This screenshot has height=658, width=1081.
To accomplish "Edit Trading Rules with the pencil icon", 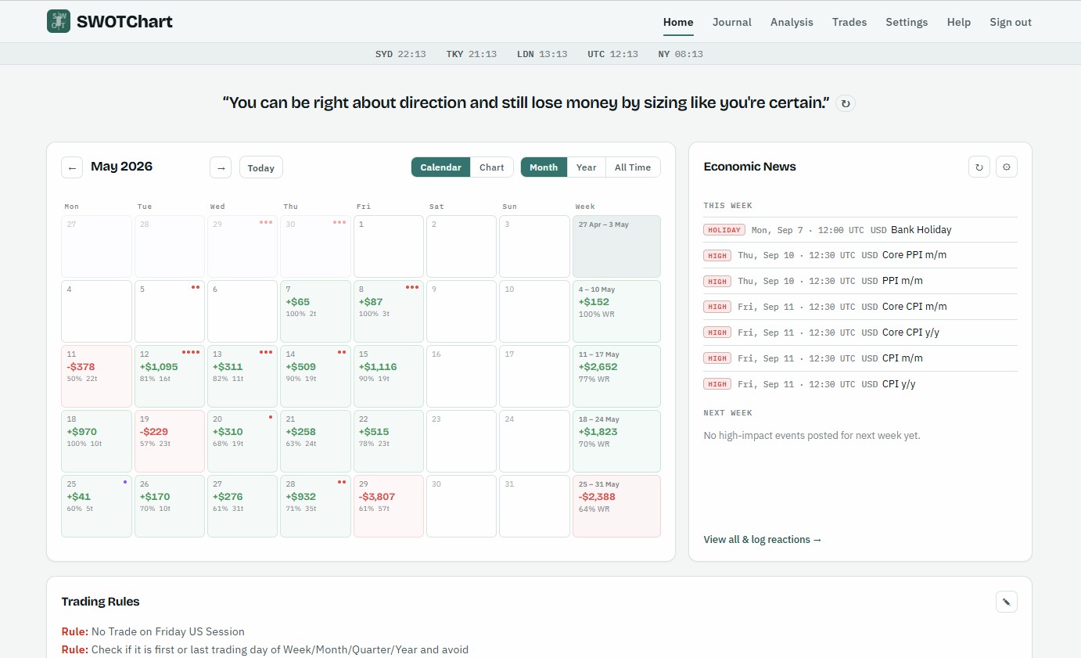I will (1007, 602).
